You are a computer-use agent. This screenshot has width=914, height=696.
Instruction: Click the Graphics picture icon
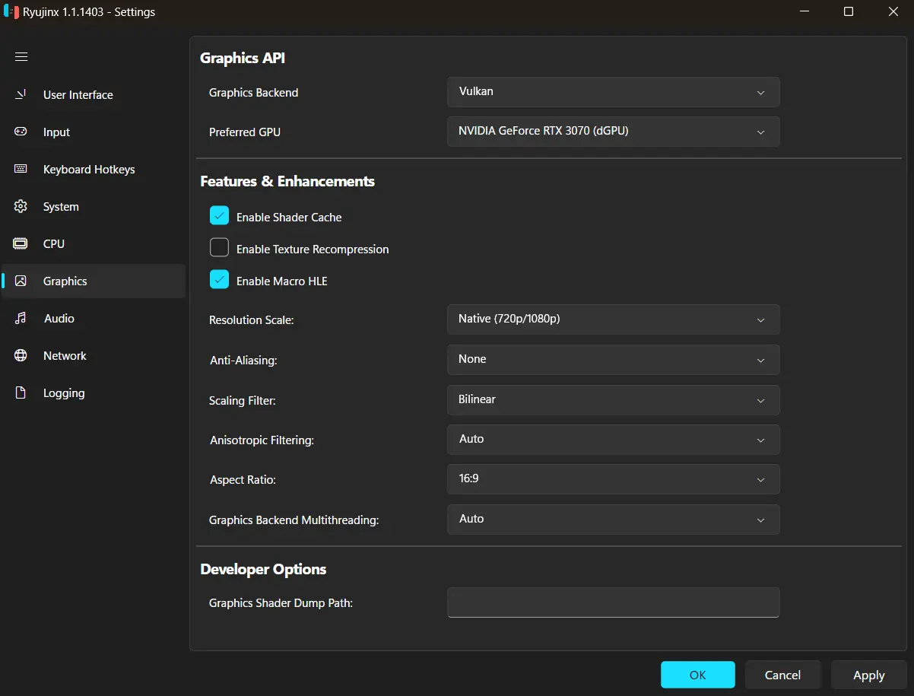click(21, 281)
